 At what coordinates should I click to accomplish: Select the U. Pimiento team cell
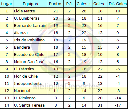30,98
